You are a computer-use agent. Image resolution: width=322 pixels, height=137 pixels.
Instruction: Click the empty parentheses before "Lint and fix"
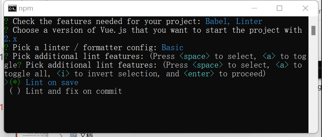coord(15,91)
